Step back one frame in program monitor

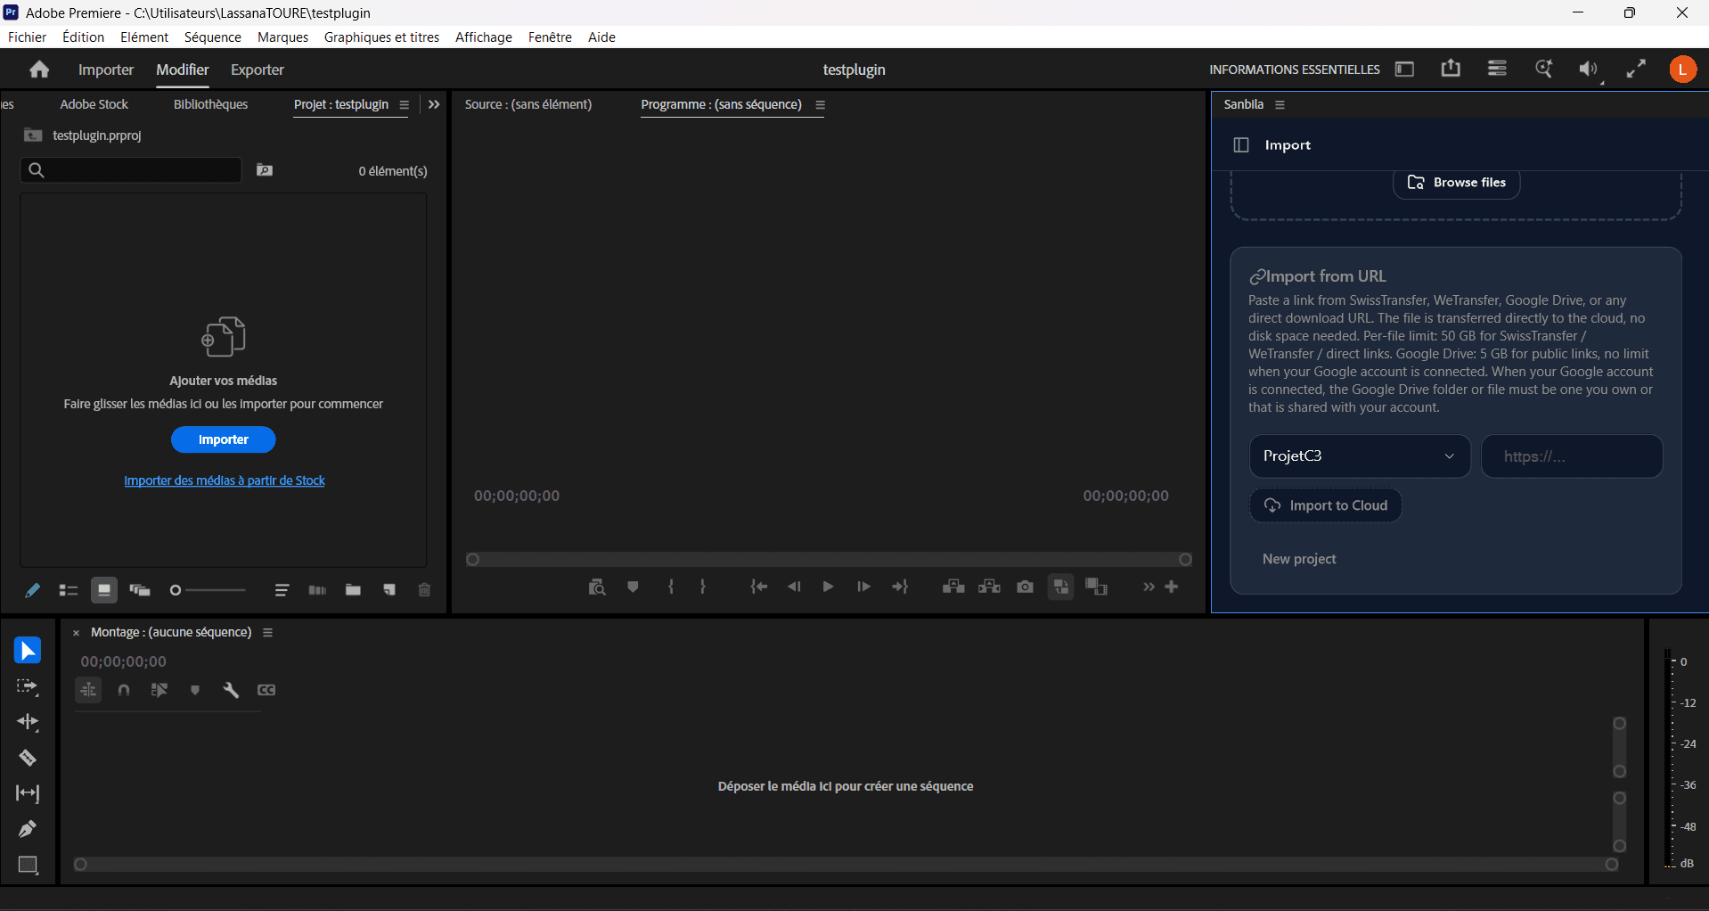[x=794, y=587]
